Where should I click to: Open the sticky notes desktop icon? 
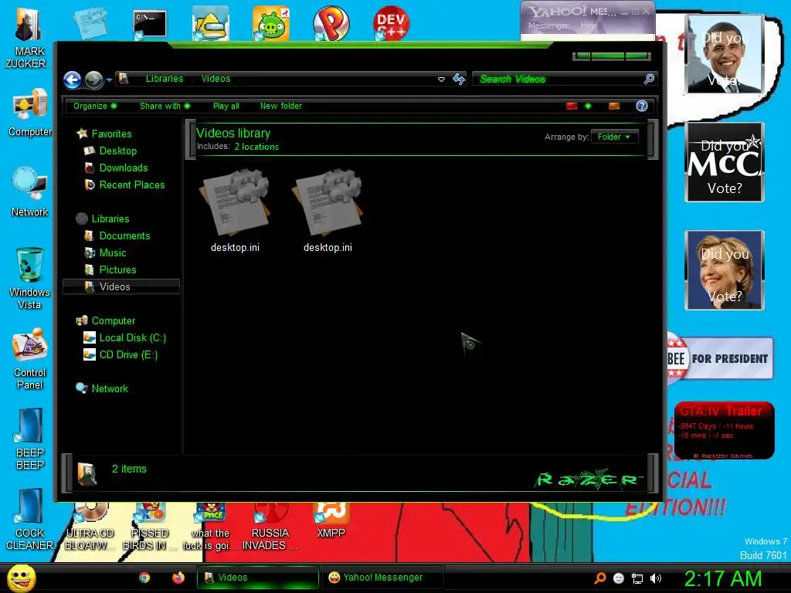click(x=90, y=23)
